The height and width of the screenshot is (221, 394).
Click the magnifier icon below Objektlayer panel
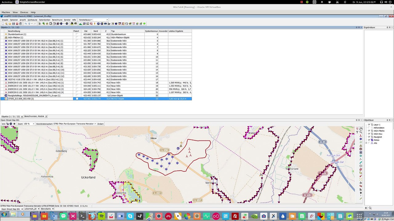pos(370,208)
